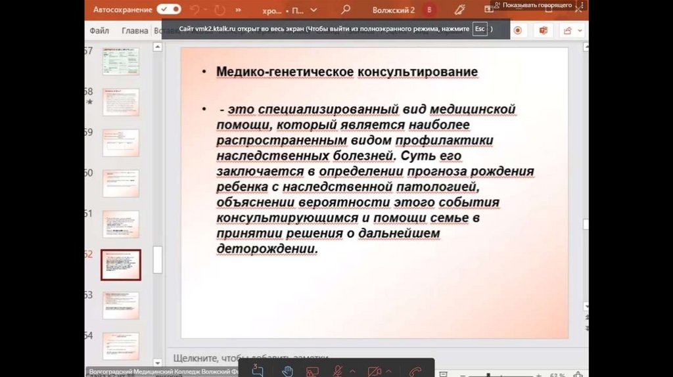Viewport: 673px width, 377px height.
Task: Select slide 59 thumbnail
Action: (x=120, y=143)
